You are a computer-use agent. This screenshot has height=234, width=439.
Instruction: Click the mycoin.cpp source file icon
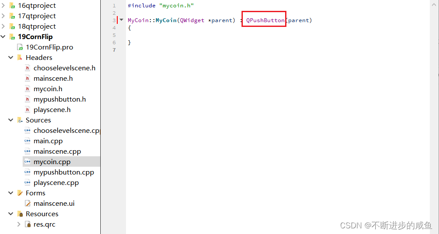pyautogui.click(x=27, y=162)
